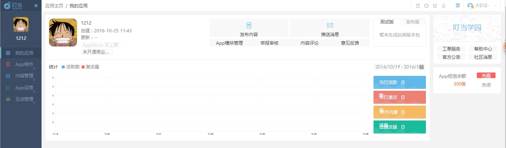This screenshot has width=506, height=148.
Task: Select 我的应用 in the sidebar
Action: click(21, 53)
